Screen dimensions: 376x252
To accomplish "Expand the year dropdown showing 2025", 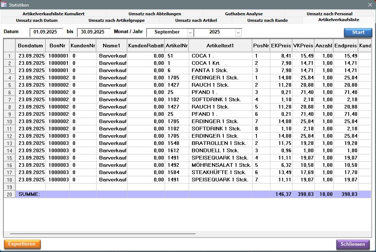I will (x=238, y=32).
